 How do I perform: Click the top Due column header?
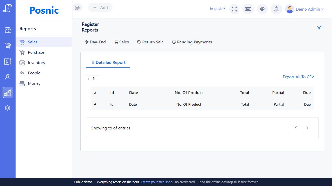click(307, 92)
